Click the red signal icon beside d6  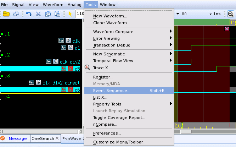71,89
